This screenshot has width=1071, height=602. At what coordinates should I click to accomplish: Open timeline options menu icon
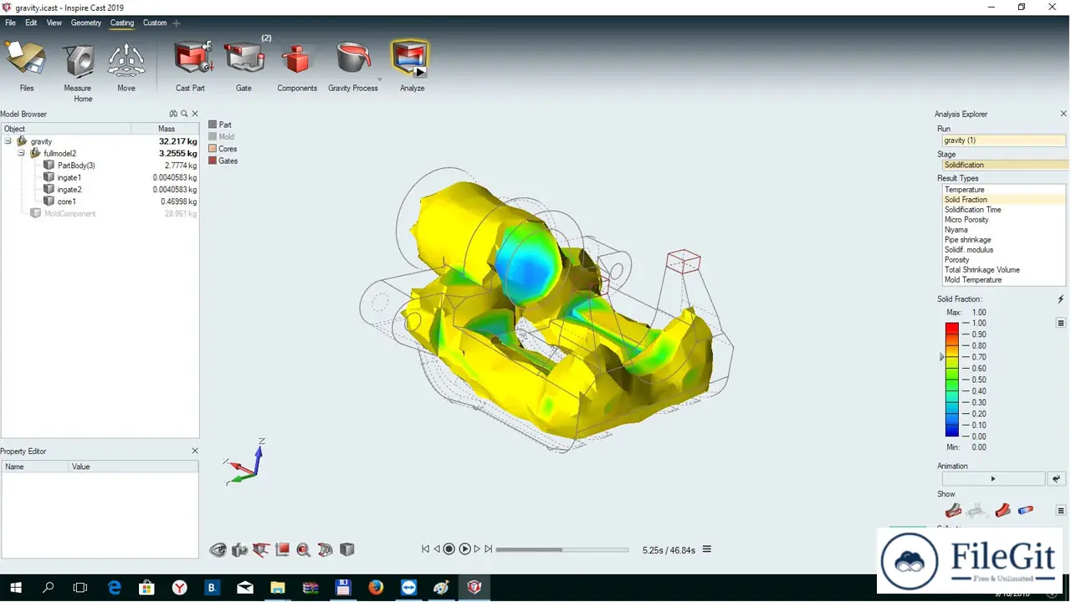707,549
